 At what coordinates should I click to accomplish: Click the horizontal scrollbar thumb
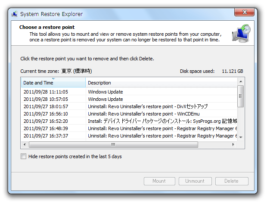(113, 144)
